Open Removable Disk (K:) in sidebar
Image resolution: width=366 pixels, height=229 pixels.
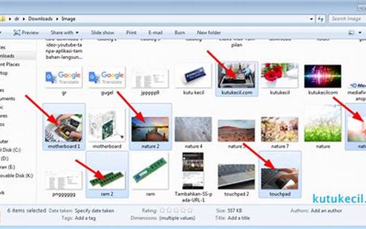[x=16, y=175]
